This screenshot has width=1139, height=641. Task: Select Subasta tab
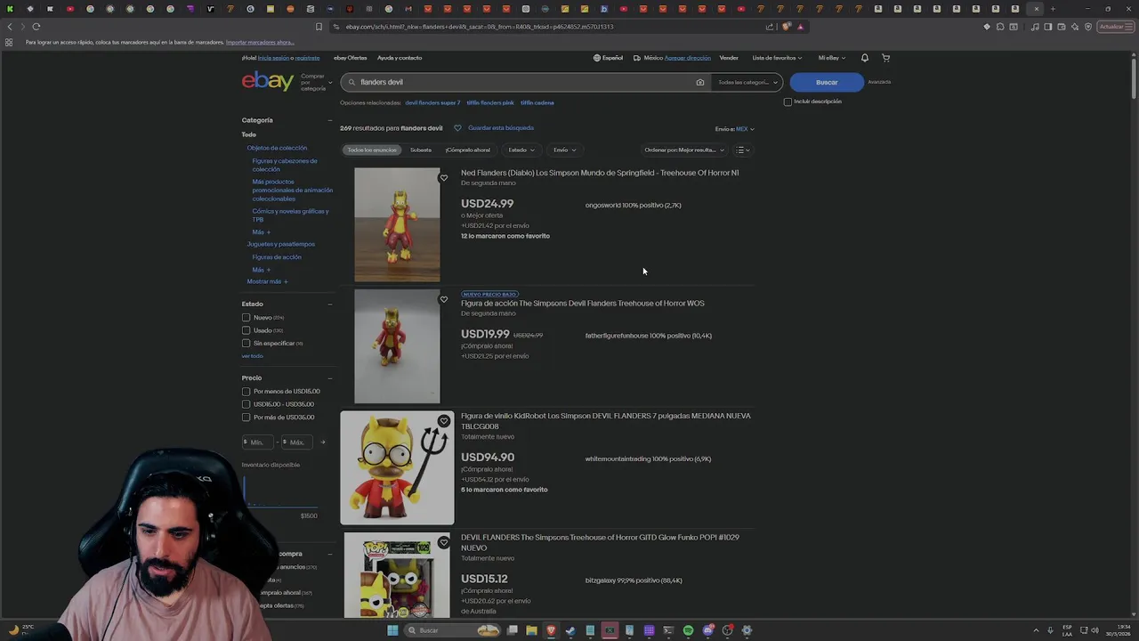pos(420,150)
